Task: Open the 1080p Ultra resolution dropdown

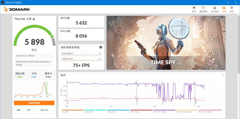Action: (x=81, y=59)
